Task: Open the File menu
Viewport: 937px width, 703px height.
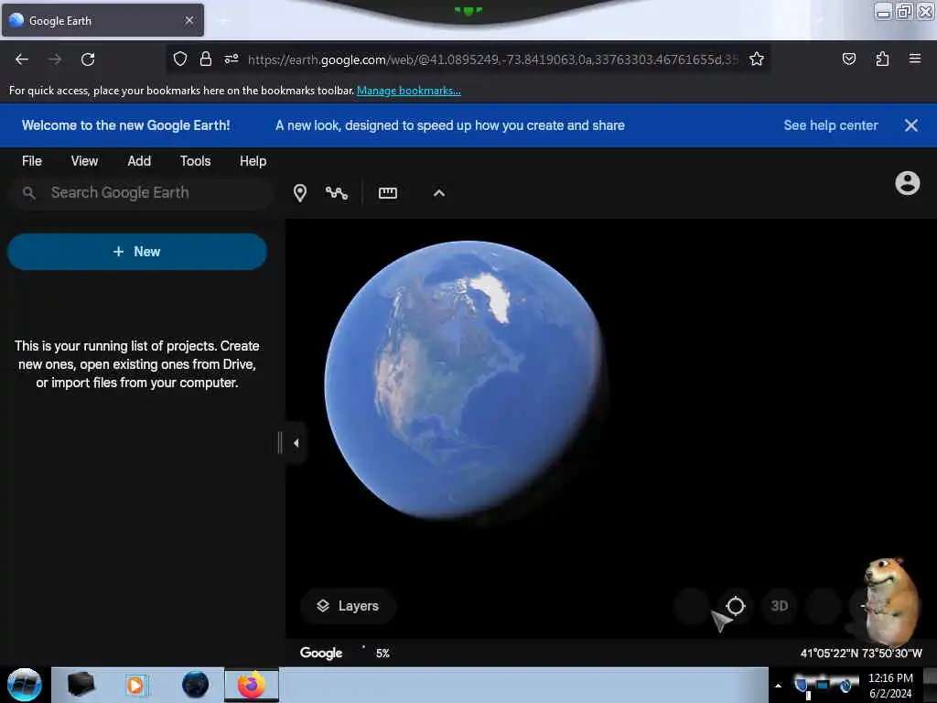Action: pyautogui.click(x=32, y=161)
